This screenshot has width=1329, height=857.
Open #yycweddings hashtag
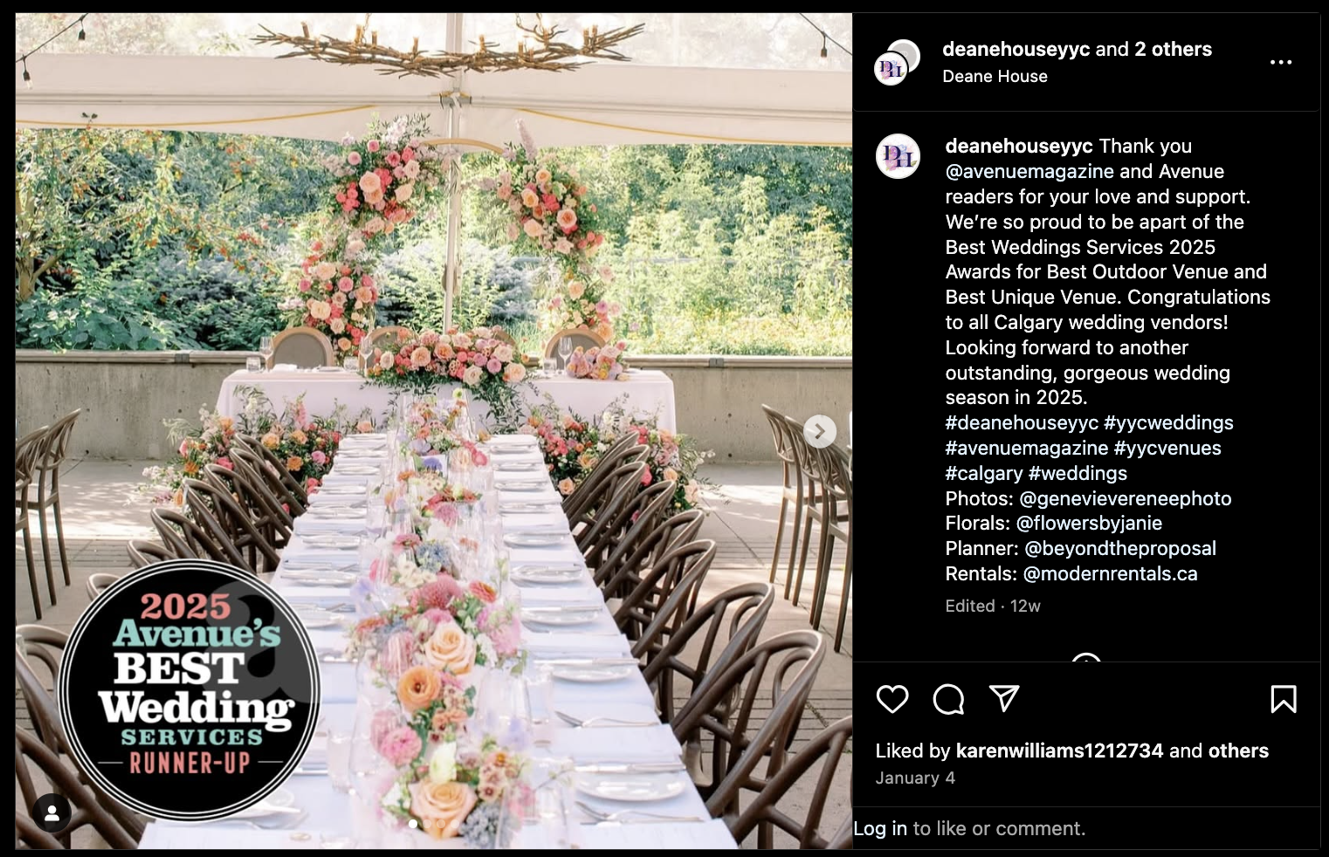(1168, 422)
